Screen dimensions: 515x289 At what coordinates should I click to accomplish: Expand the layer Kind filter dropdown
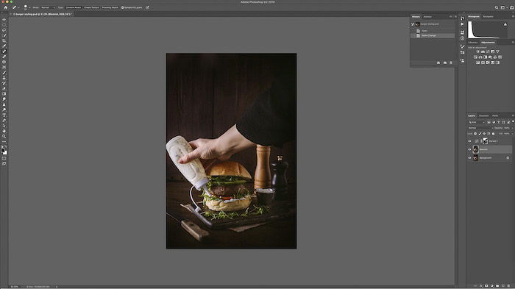coord(477,122)
